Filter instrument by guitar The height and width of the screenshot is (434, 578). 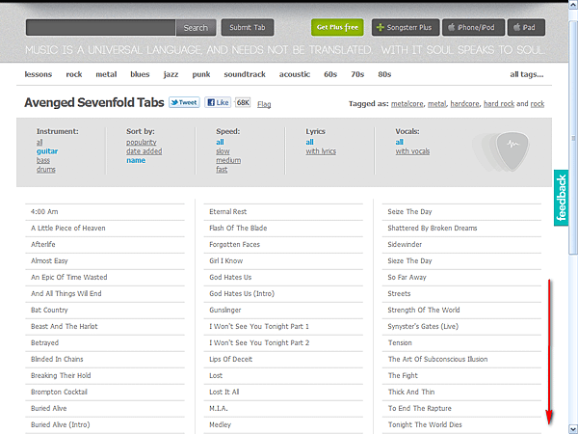pos(47,151)
